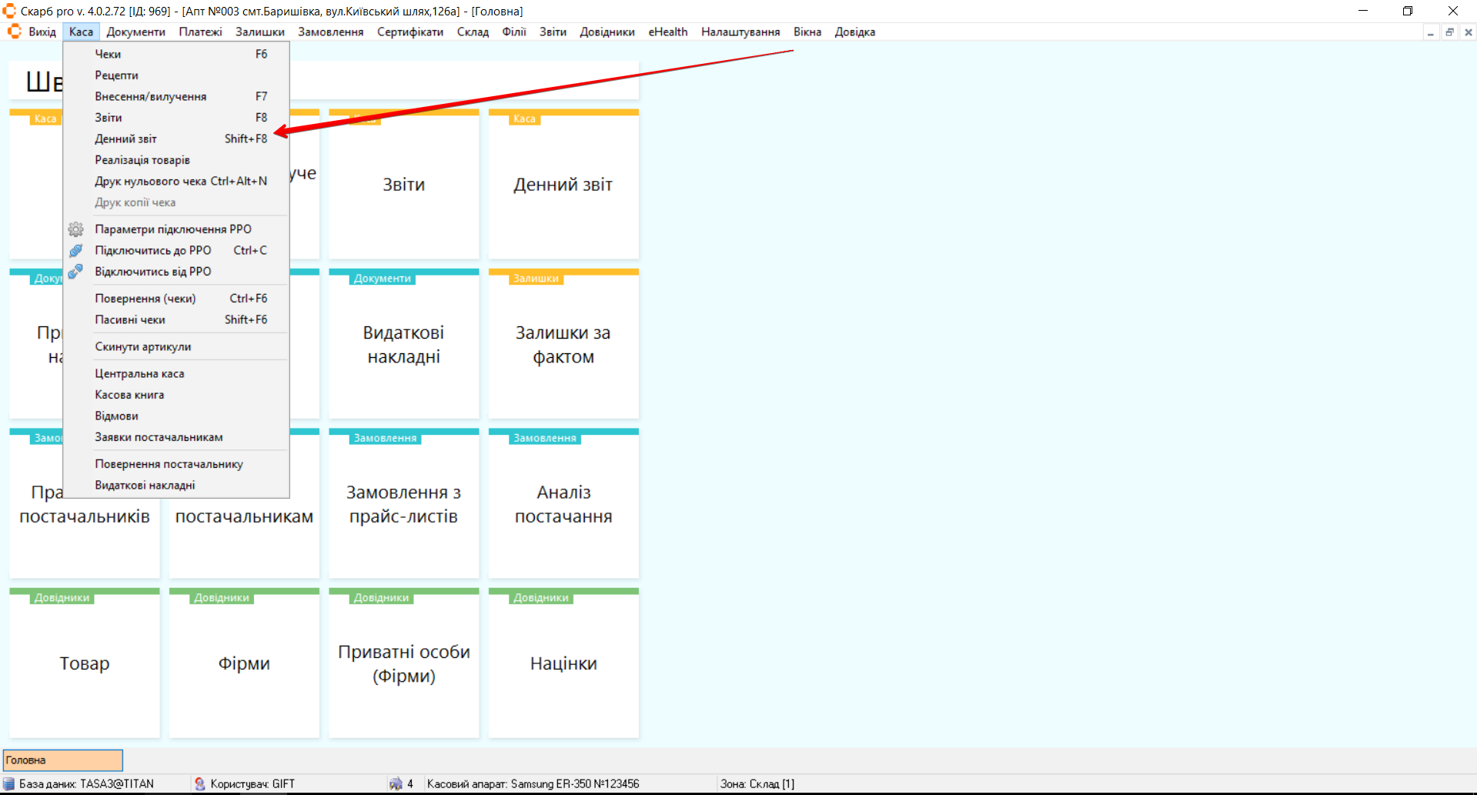
Task: Click the network icon in the status bar
Action: pos(396,783)
